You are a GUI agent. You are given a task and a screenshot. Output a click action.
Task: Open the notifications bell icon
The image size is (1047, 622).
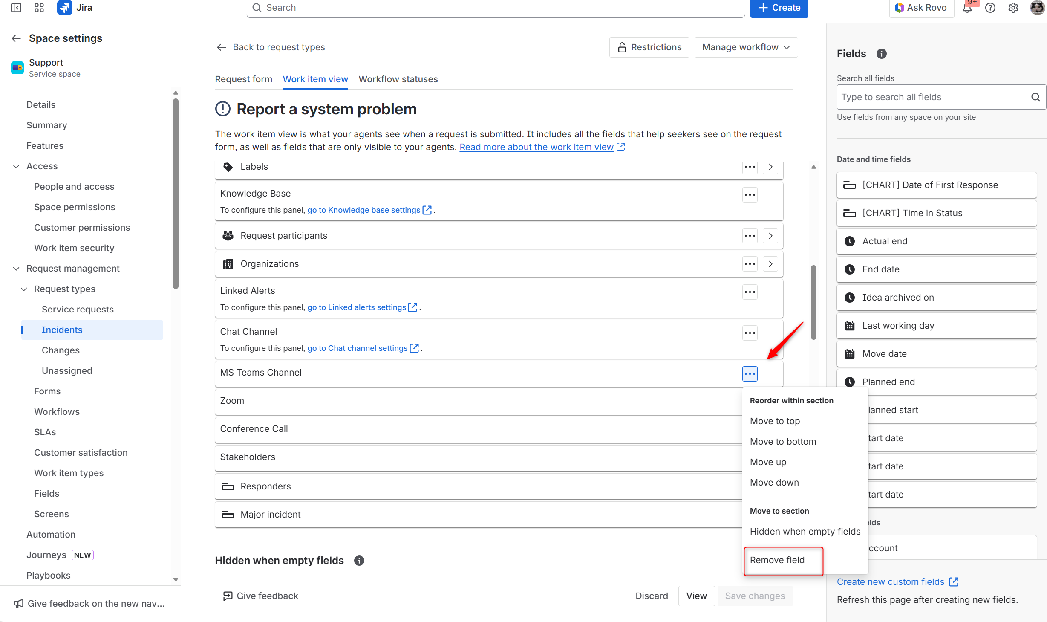tap(967, 9)
